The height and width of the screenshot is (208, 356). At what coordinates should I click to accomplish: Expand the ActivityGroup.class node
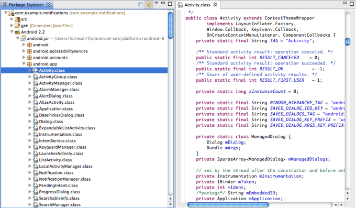click(x=30, y=76)
